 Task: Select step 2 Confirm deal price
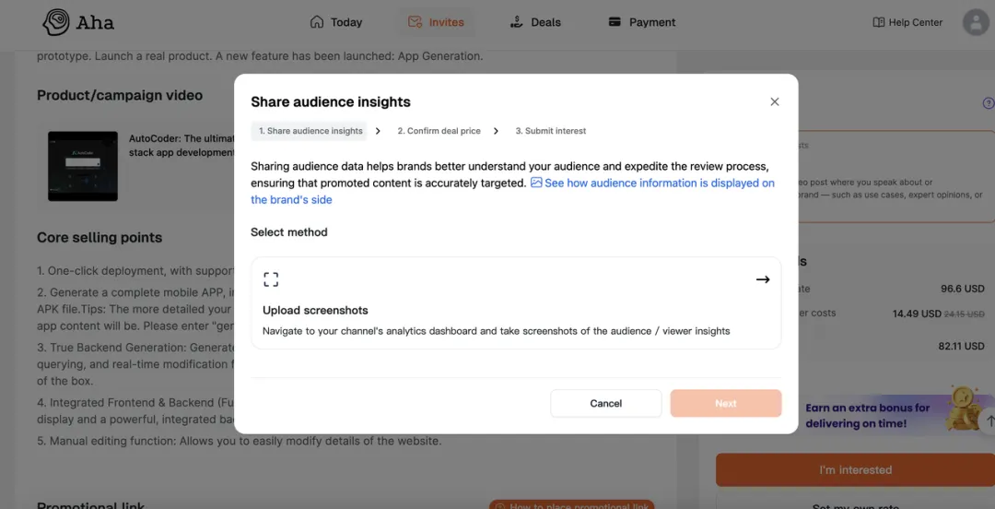tap(439, 131)
